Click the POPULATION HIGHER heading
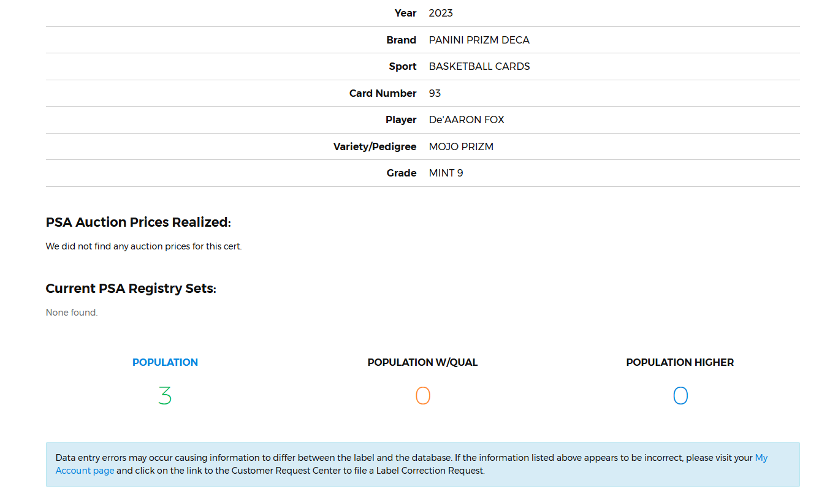Screen dimensions: 838x497 (680, 362)
